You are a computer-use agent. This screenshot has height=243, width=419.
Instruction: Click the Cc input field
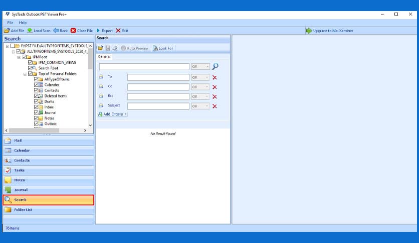pyautogui.click(x=158, y=87)
